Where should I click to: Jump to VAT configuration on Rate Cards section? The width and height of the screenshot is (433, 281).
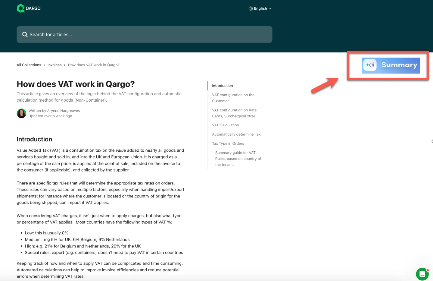pyautogui.click(x=234, y=113)
